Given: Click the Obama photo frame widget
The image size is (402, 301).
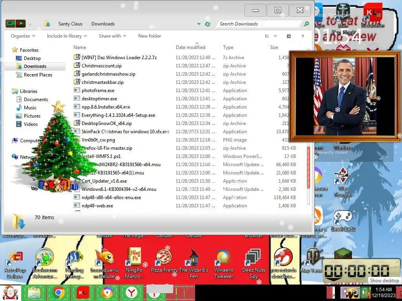Looking at the screenshot, I should point(345,96).
